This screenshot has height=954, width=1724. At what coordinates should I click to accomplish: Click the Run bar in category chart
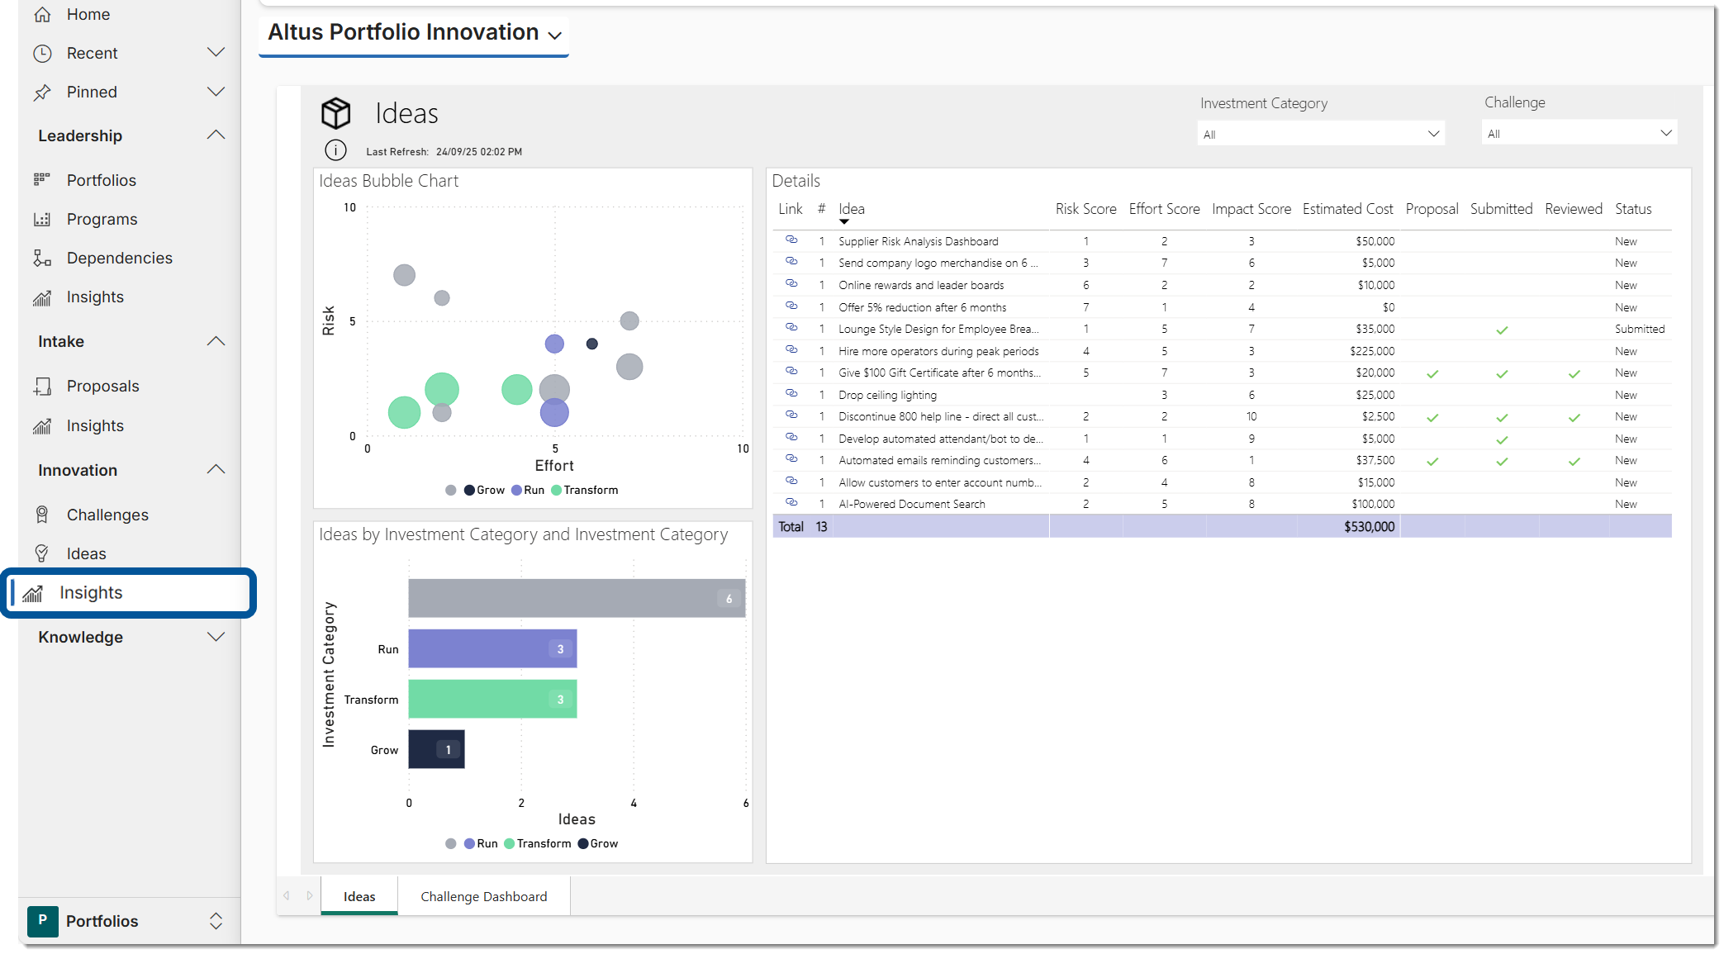coord(492,649)
